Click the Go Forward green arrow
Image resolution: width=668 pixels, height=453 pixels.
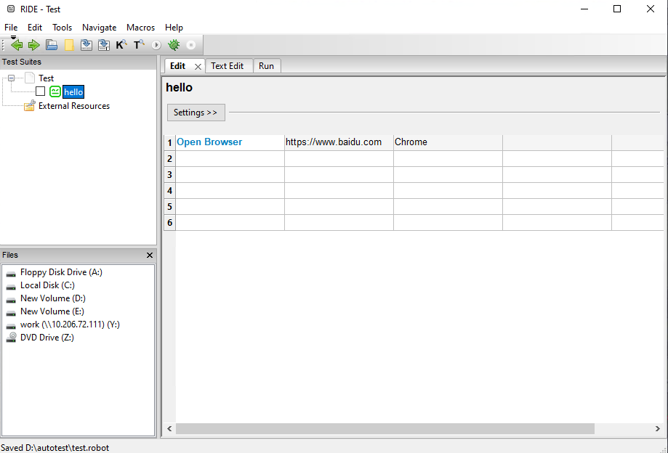(x=33, y=45)
